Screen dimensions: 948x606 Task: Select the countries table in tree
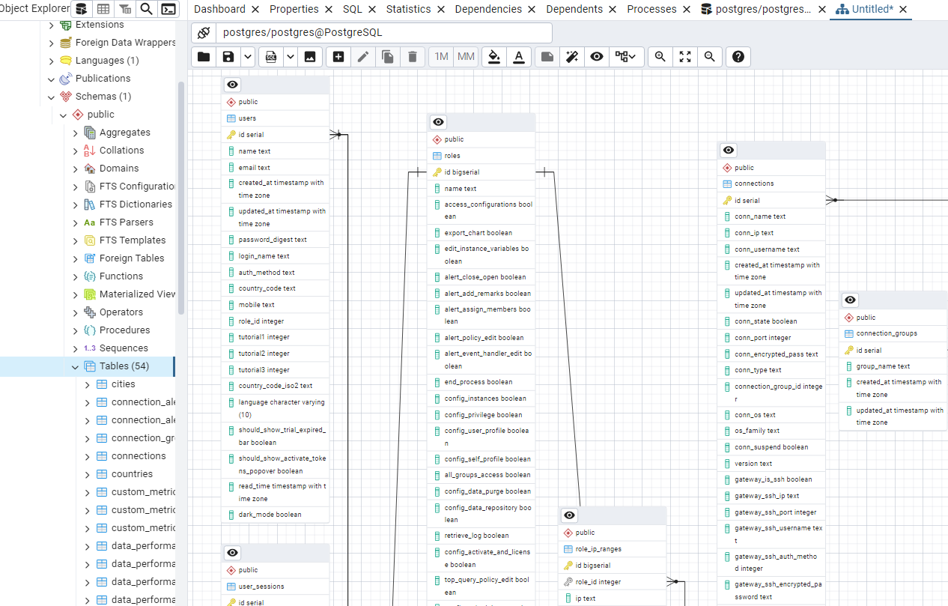click(132, 474)
